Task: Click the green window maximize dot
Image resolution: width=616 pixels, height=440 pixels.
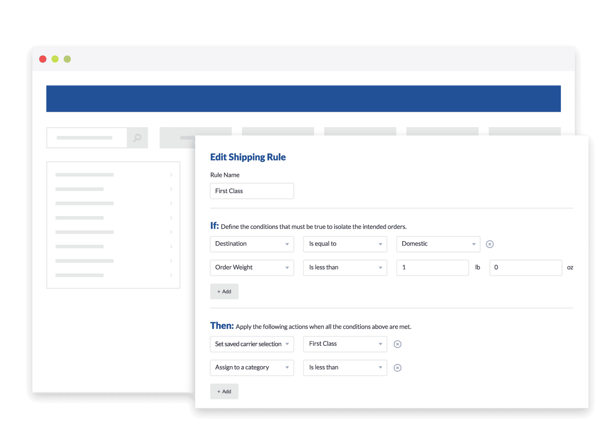Action: [67, 59]
